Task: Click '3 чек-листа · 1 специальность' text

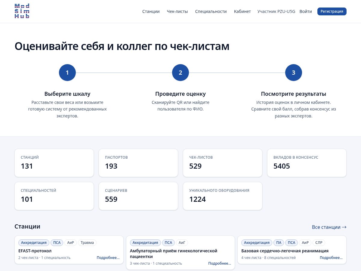Action: point(156,263)
